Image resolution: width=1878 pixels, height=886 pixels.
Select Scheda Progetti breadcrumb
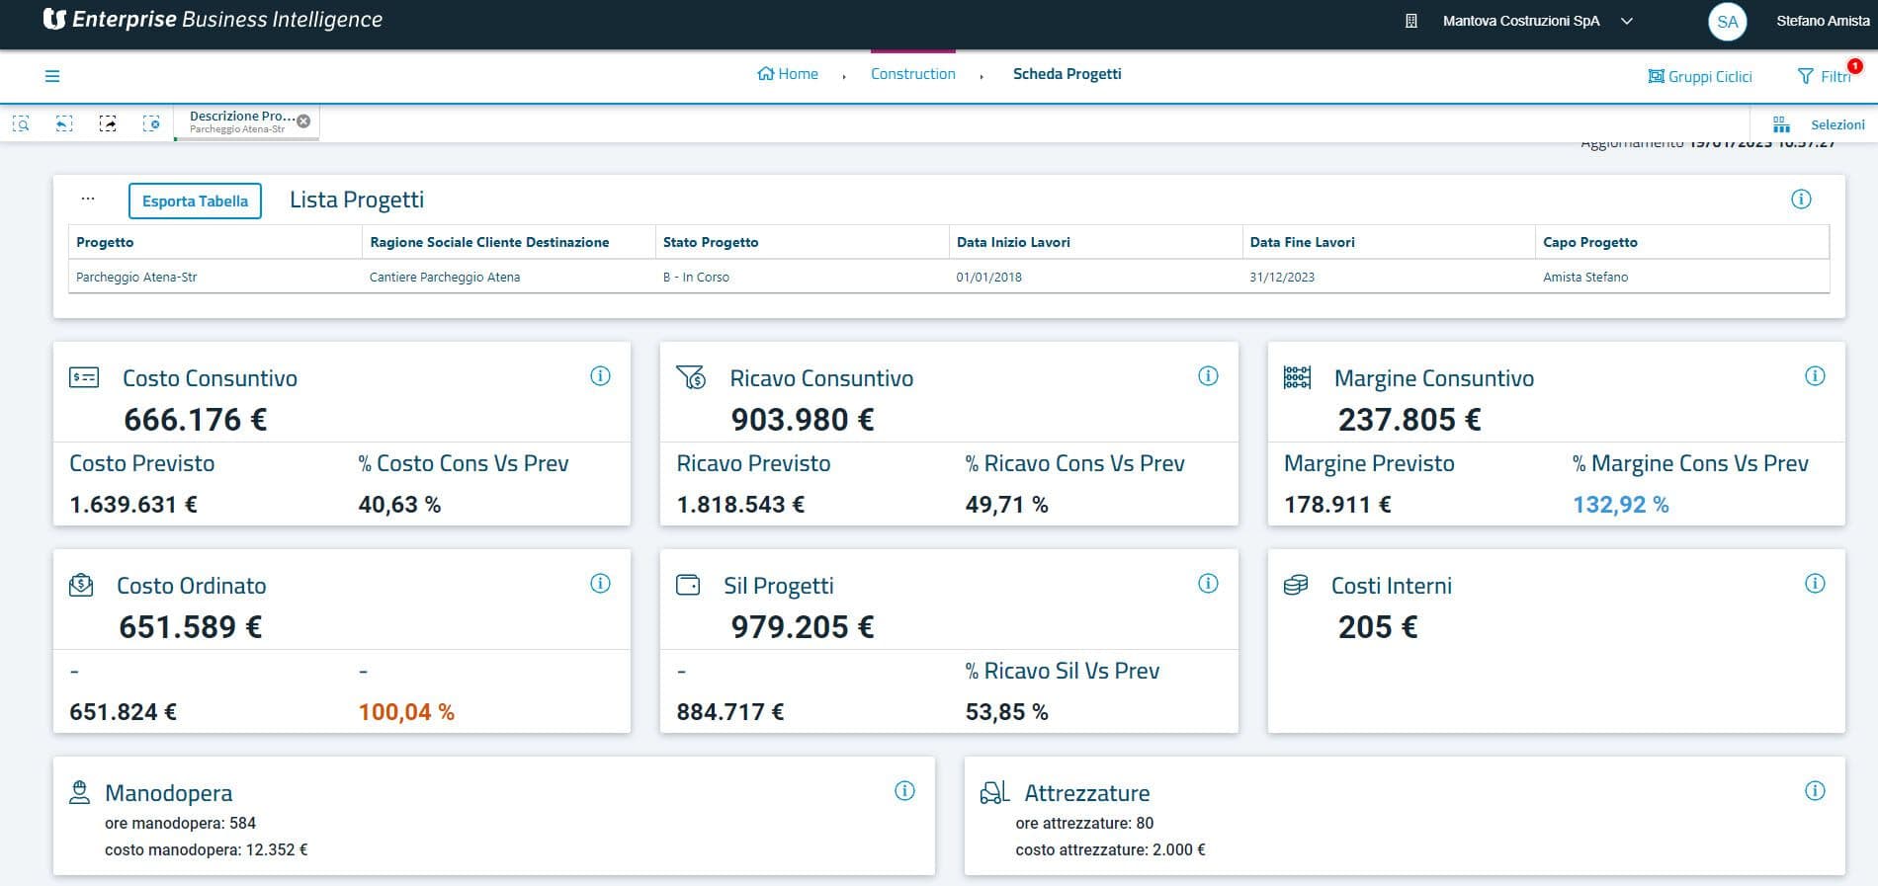(1067, 74)
